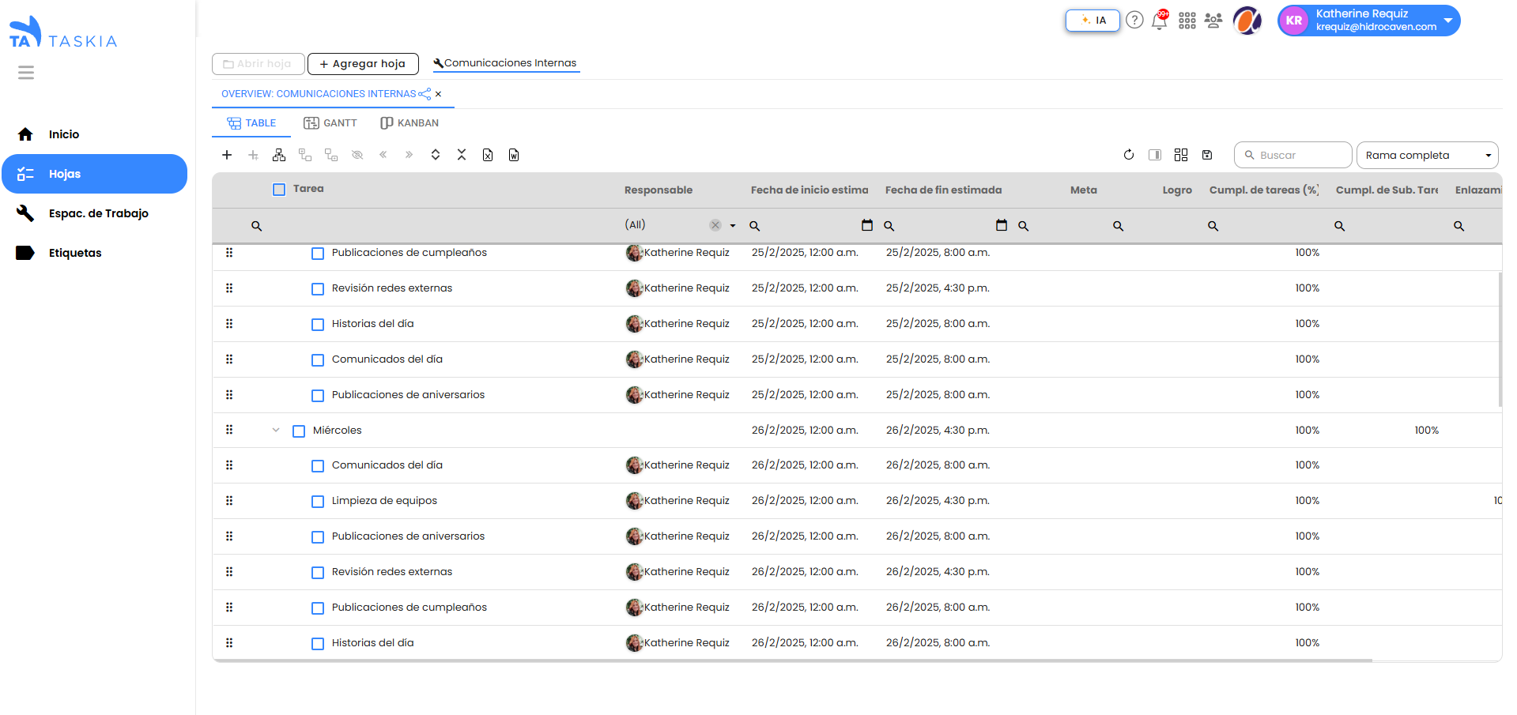Export the table to Word
The image size is (1517, 715).
click(514, 155)
